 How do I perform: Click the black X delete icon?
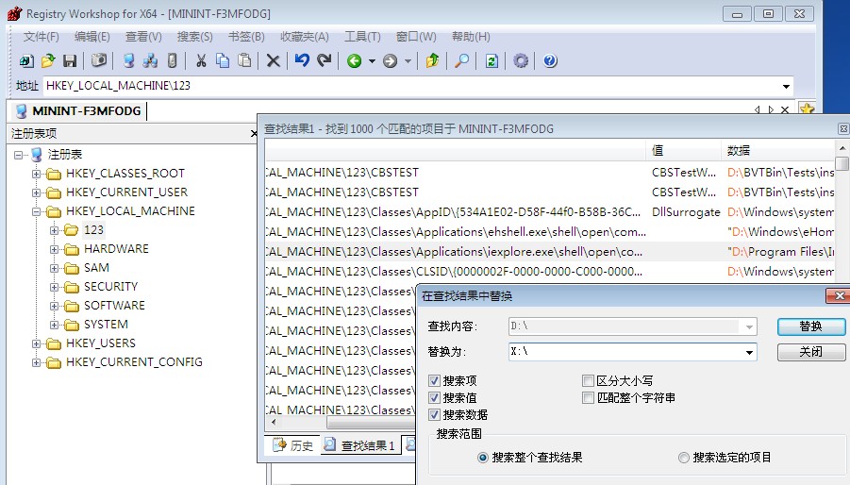(x=274, y=60)
